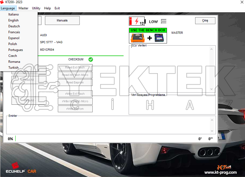
Task: Click the orange device image in the bench box panel
Action: point(137,37)
